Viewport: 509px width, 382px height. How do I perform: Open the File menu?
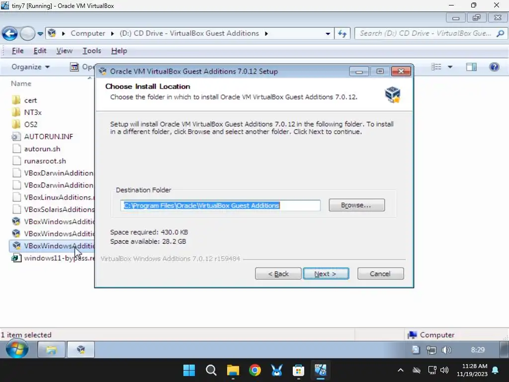coord(17,51)
